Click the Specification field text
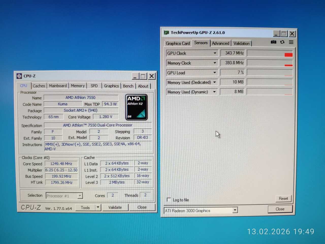Viewport: 325px width, 244px height. click(x=98, y=125)
